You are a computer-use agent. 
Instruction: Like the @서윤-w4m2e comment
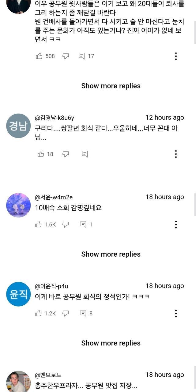tap(38, 224)
